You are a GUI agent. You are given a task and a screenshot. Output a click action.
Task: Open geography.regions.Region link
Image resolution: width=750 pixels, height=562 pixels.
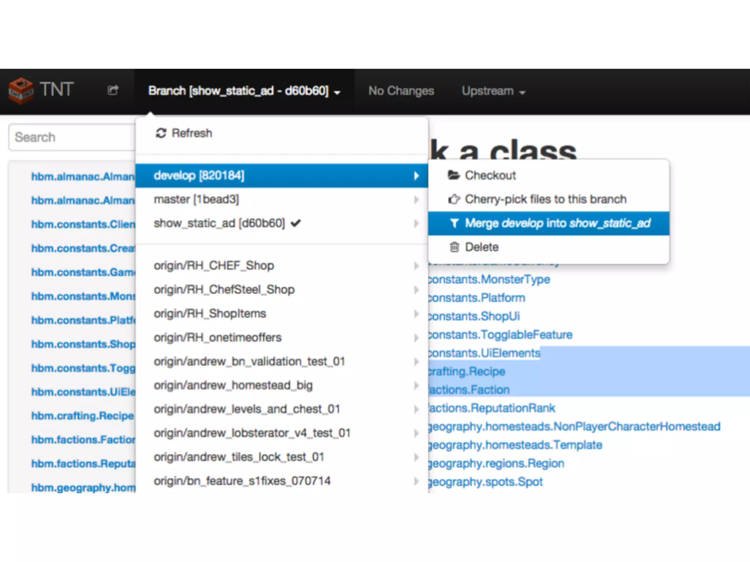(x=496, y=464)
